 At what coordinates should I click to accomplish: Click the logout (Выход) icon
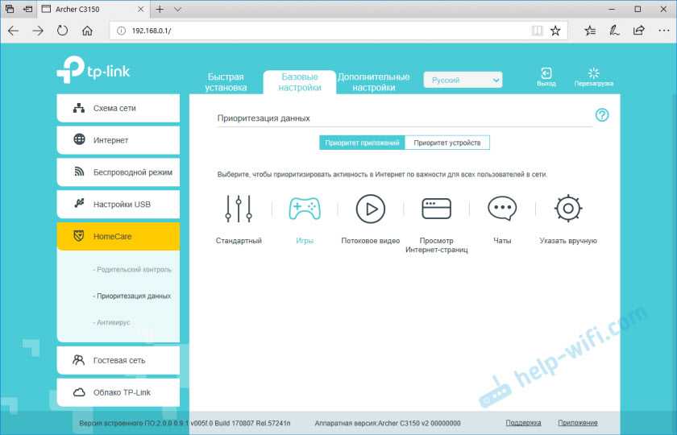pyautogui.click(x=546, y=74)
